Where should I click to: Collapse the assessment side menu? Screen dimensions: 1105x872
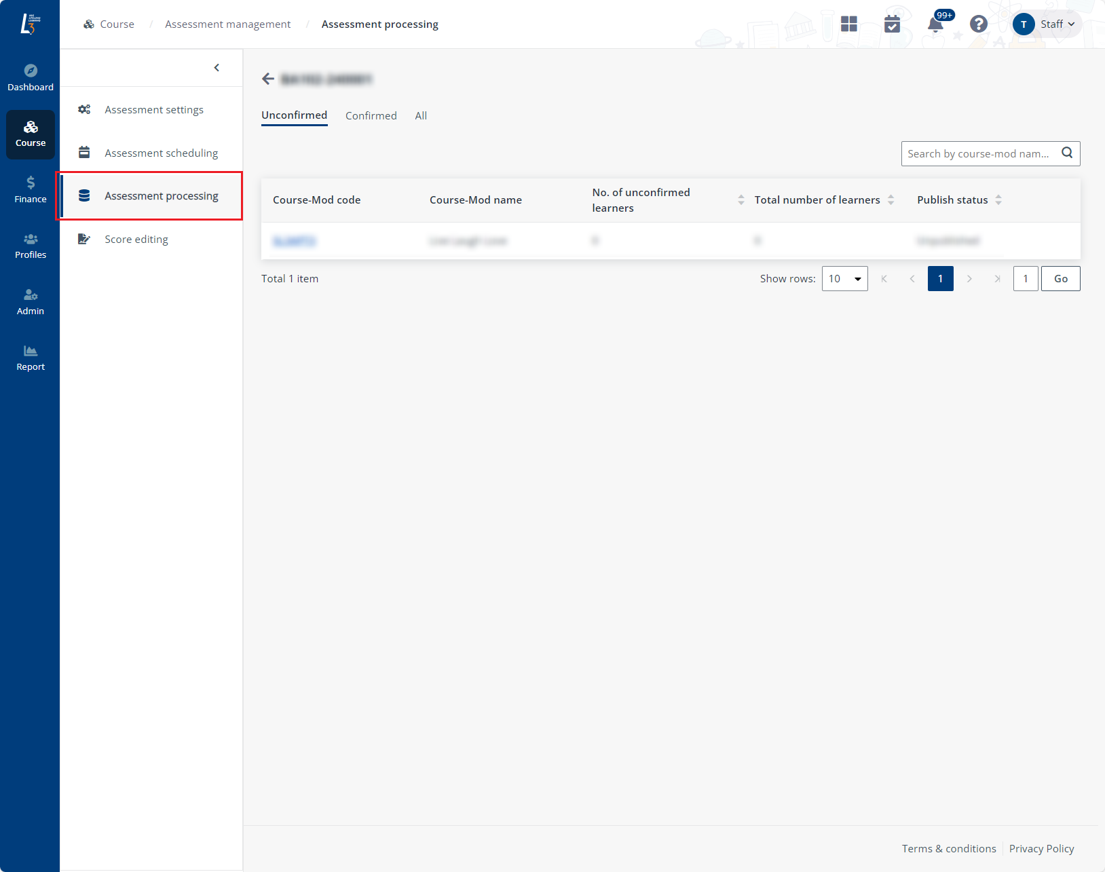coord(217,68)
